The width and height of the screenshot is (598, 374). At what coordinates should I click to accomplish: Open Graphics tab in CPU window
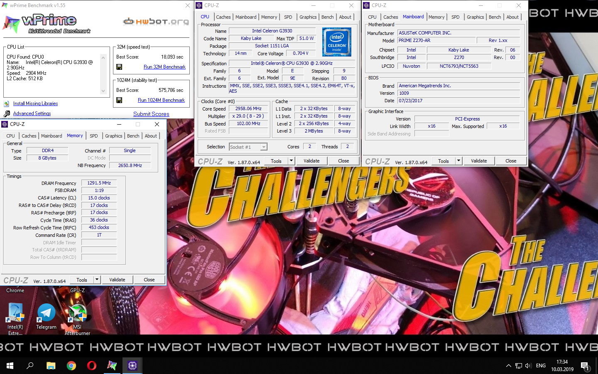coord(308,17)
